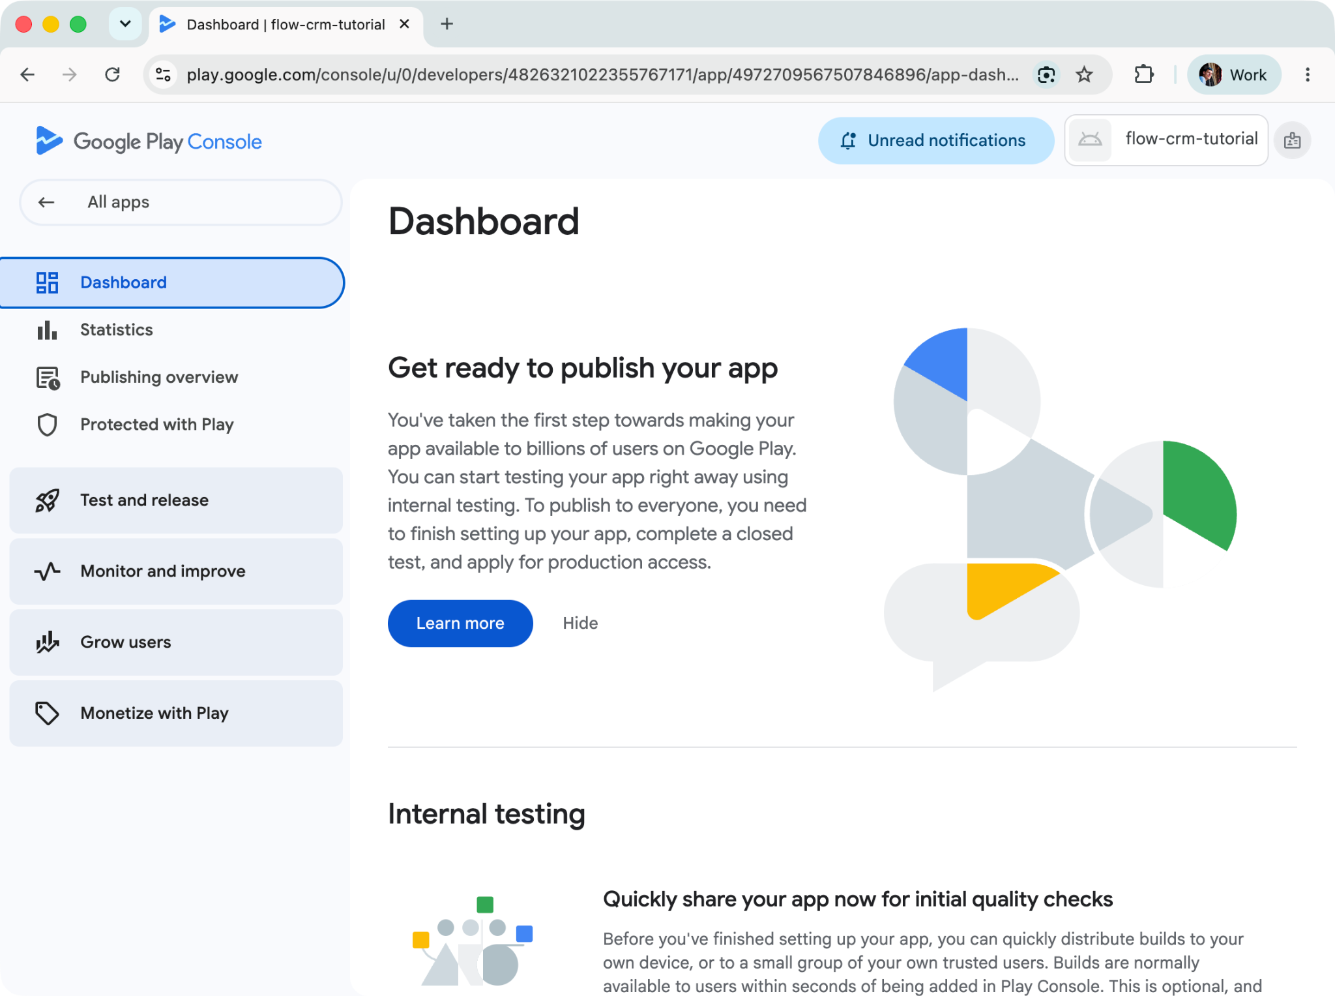
Task: Click the address bar URL
Action: click(602, 75)
